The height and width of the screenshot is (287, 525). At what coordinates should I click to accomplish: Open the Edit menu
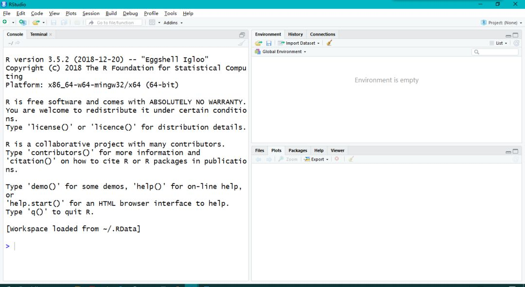(x=21, y=14)
